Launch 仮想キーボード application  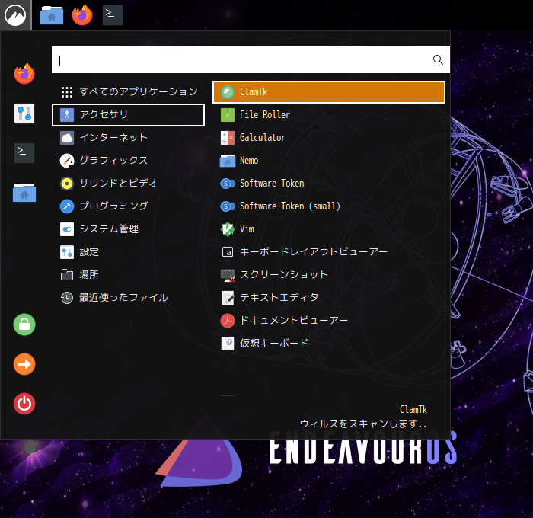[329, 344]
